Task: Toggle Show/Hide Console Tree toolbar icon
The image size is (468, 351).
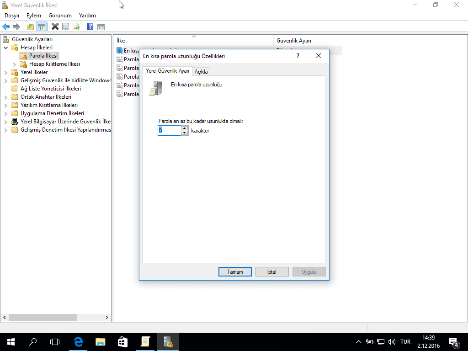Action: click(42, 27)
